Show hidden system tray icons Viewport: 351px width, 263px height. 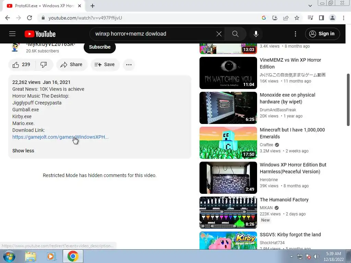point(291,256)
